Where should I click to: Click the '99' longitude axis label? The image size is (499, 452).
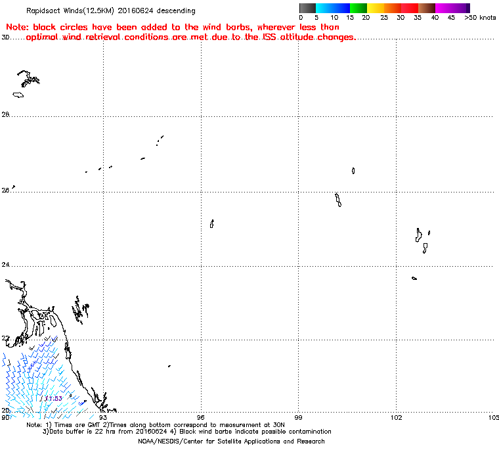(298, 417)
